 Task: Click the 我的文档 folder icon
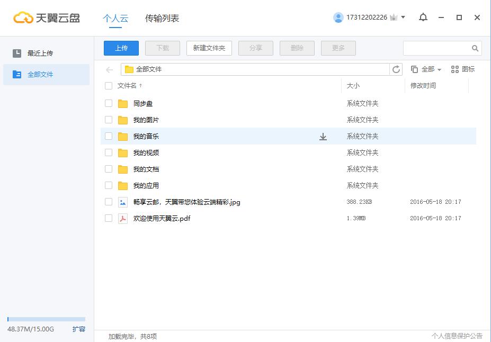(123, 169)
